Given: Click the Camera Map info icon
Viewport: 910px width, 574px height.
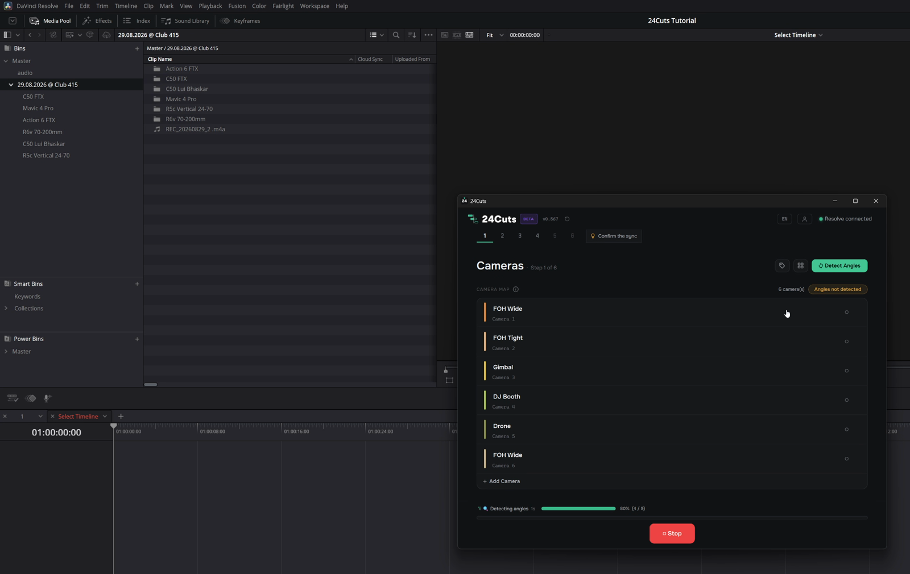Looking at the screenshot, I should coord(516,289).
